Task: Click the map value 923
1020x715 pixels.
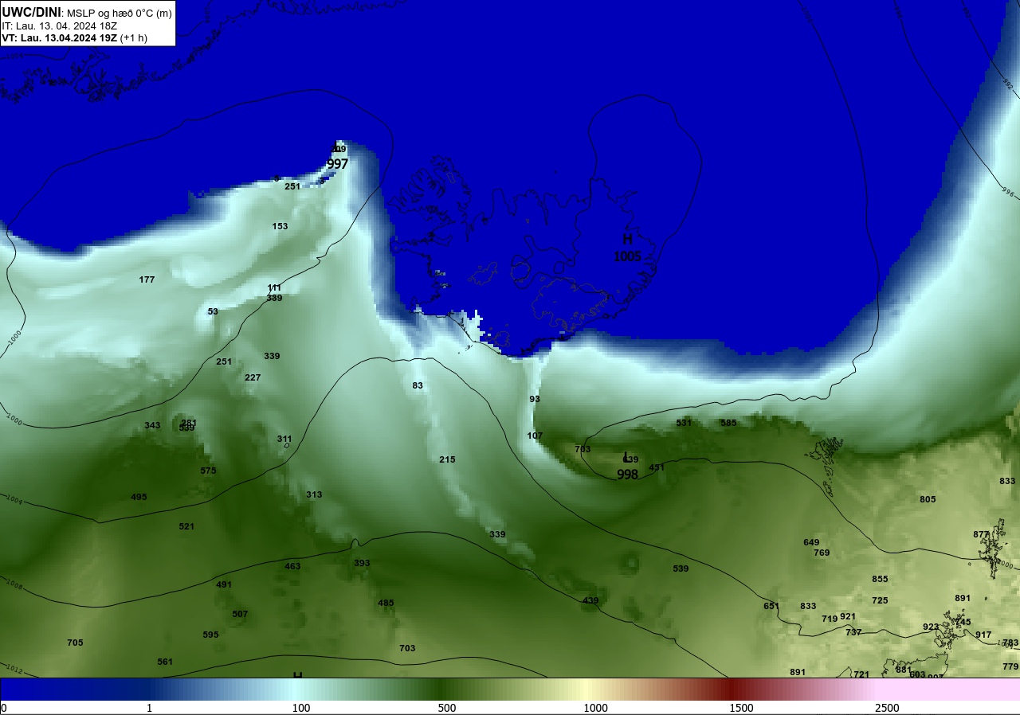Action: [931, 627]
